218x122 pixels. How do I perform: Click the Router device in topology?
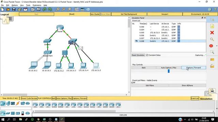[60, 27]
